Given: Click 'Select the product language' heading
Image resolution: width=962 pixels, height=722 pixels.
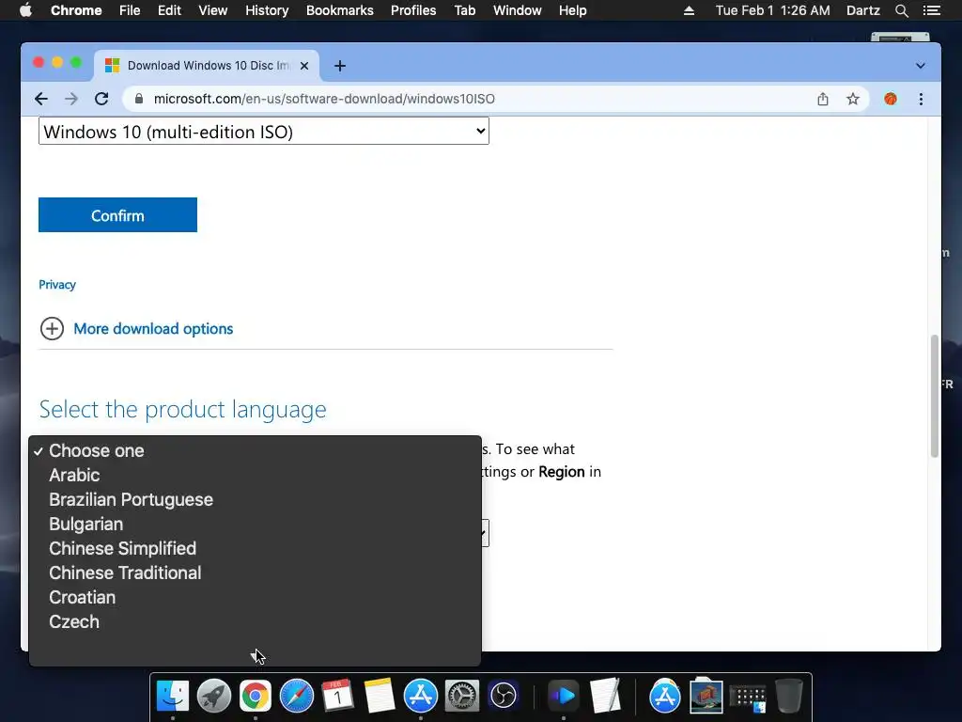Looking at the screenshot, I should (x=183, y=409).
